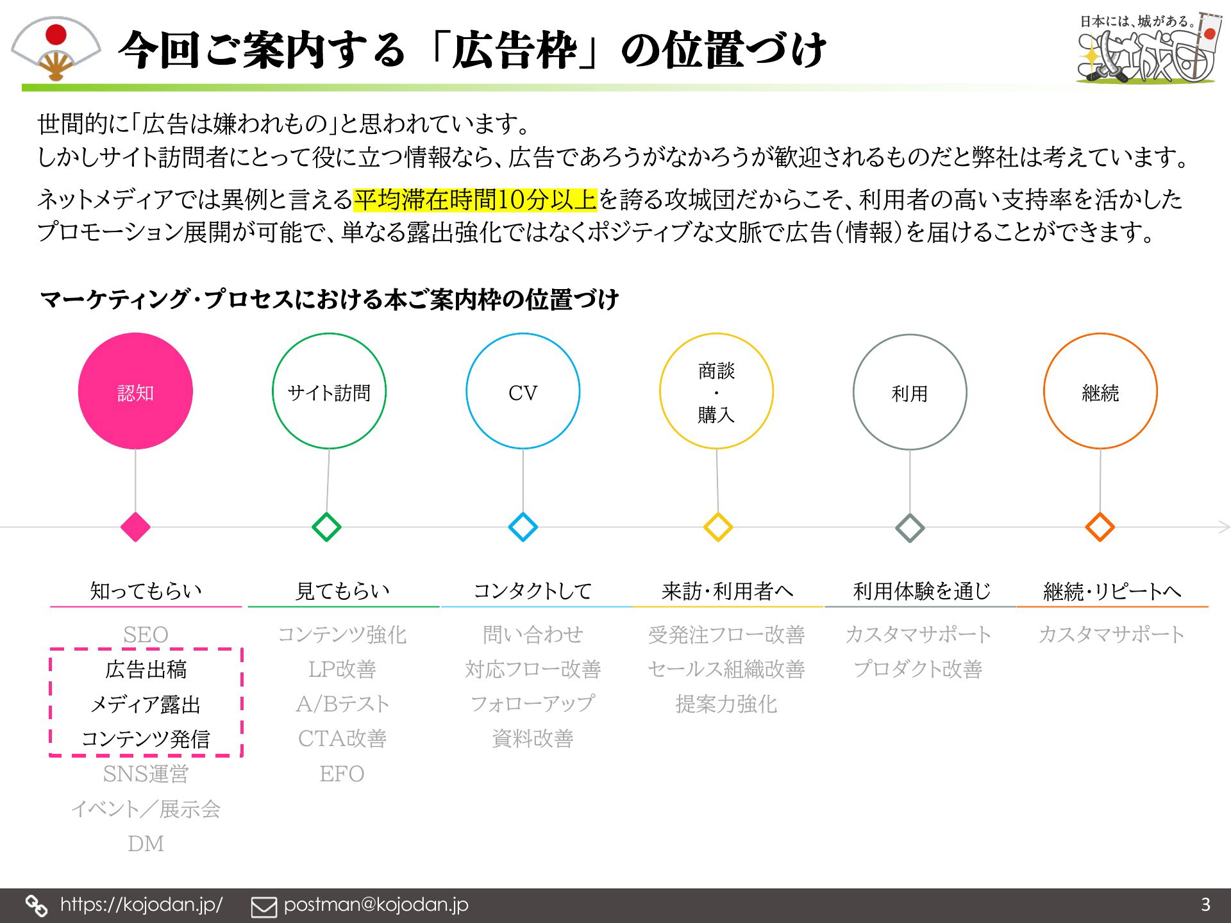Screen dimensions: 1231x923
Task: Click the プロダクト改善 item
Action: pyautogui.click(x=918, y=669)
